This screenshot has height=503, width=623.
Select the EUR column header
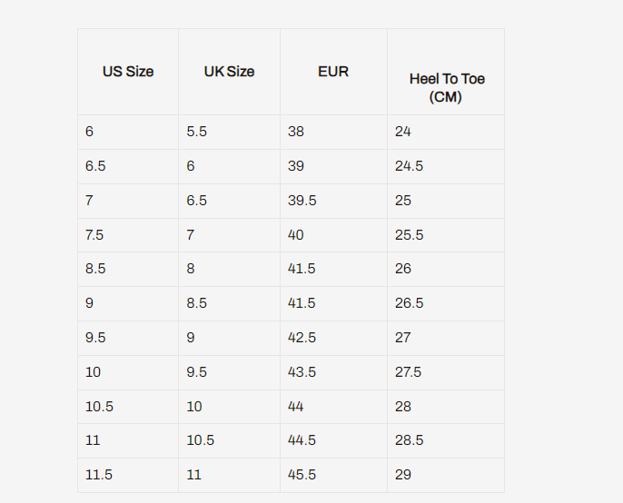(332, 72)
